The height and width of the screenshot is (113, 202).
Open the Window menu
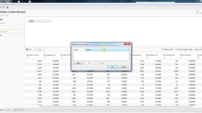pos(6,4)
